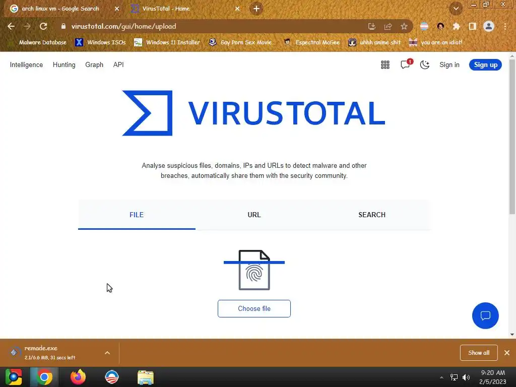Bookmark this page with the star icon
The image size is (516, 387).
coord(404,26)
